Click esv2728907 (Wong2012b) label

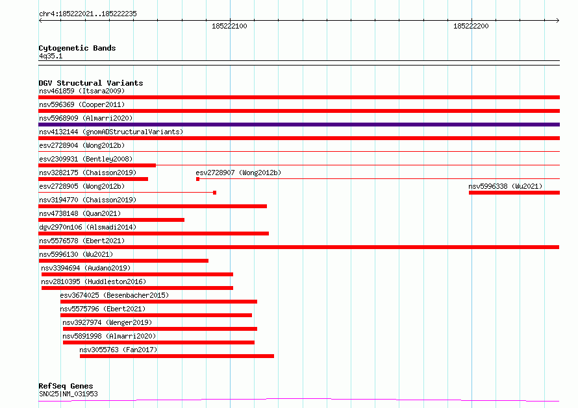coord(238,173)
